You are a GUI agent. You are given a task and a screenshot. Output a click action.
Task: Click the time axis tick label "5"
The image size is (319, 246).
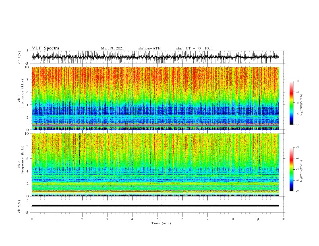(157, 219)
